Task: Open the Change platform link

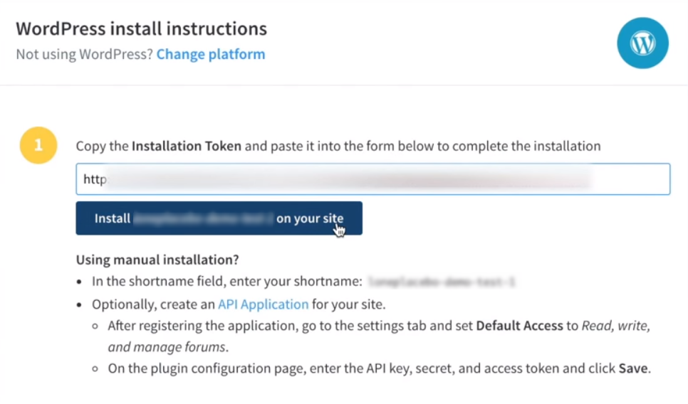Action: click(x=211, y=54)
